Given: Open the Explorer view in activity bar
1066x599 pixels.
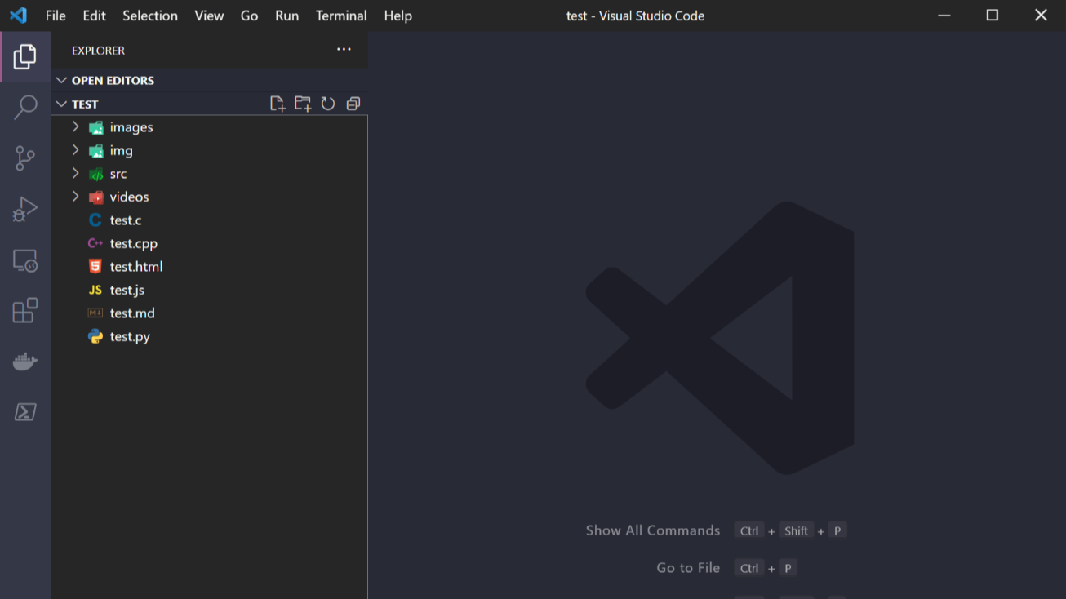Looking at the screenshot, I should (25, 56).
